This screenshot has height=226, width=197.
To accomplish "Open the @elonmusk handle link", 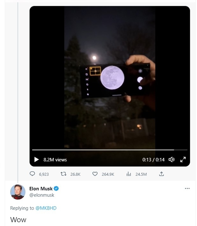I will click(x=42, y=195).
